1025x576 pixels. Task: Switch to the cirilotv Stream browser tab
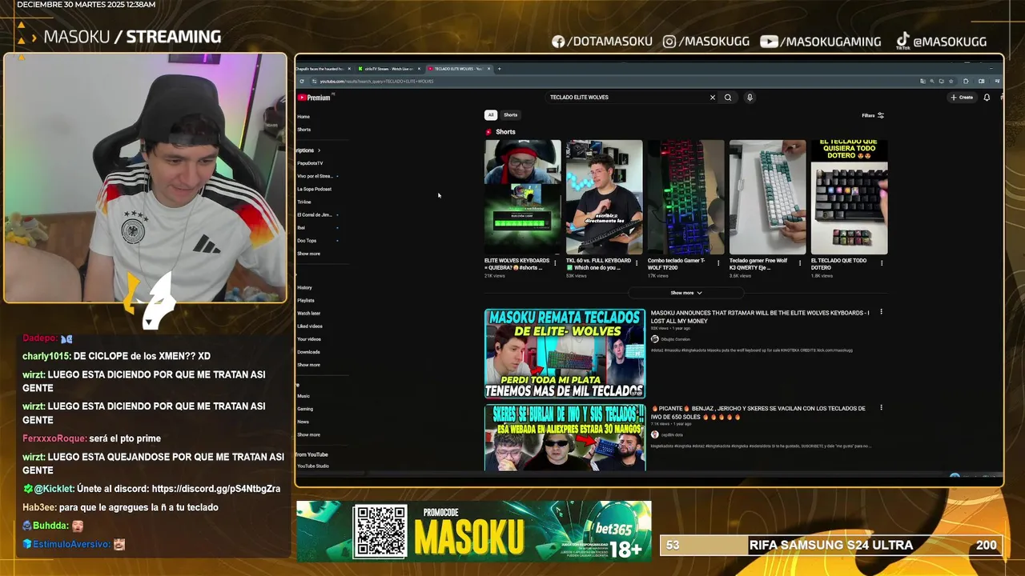(x=388, y=69)
